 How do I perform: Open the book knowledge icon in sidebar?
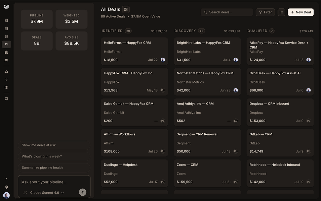tap(6, 87)
